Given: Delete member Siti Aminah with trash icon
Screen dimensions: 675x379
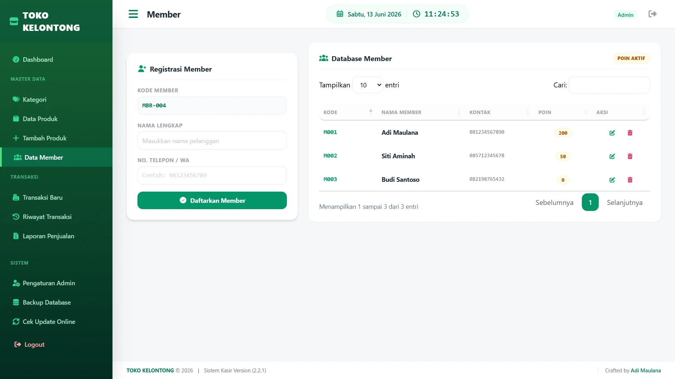Looking at the screenshot, I should coord(630,156).
